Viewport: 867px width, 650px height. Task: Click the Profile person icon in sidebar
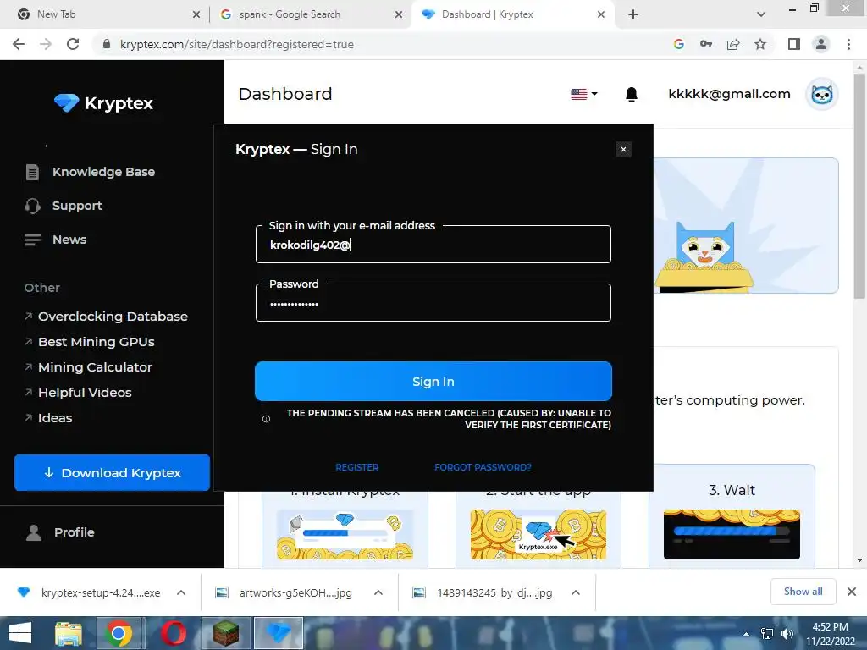click(34, 532)
